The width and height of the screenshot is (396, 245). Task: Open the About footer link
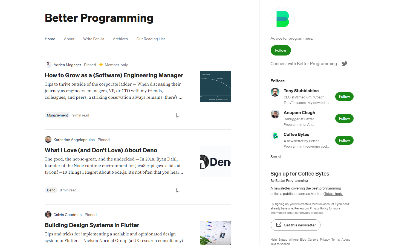coord(346,240)
